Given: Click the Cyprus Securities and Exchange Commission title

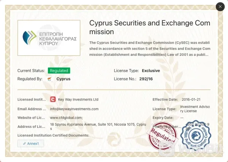Looking at the screenshot, I should pyautogui.click(x=150, y=27).
